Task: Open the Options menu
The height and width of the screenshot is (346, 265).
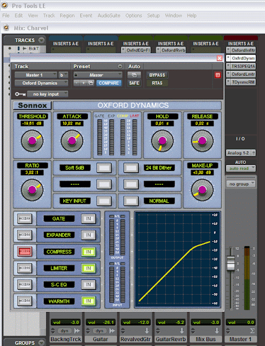Action: [x=134, y=16]
